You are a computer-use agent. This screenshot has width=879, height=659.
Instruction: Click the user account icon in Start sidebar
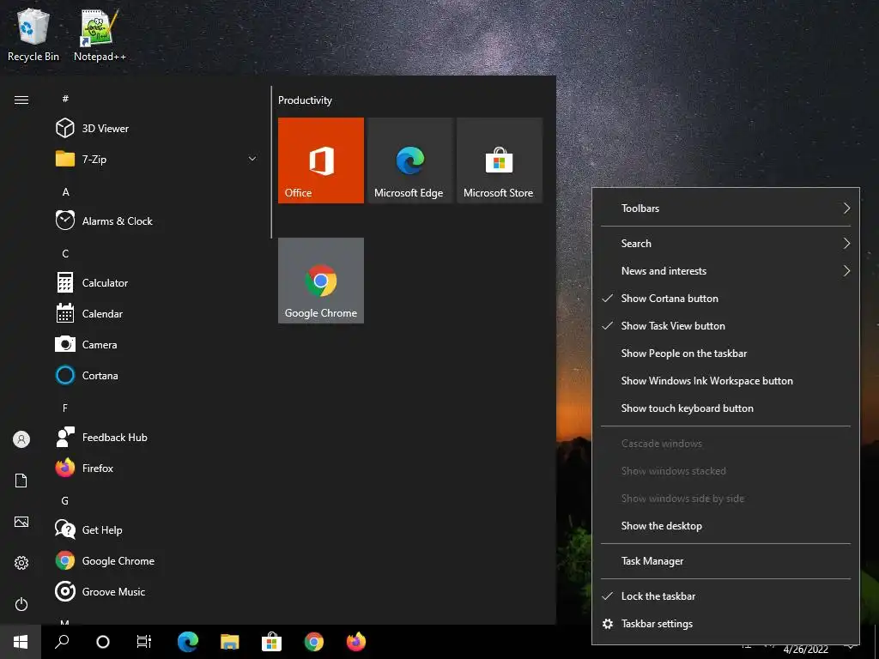[21, 439]
